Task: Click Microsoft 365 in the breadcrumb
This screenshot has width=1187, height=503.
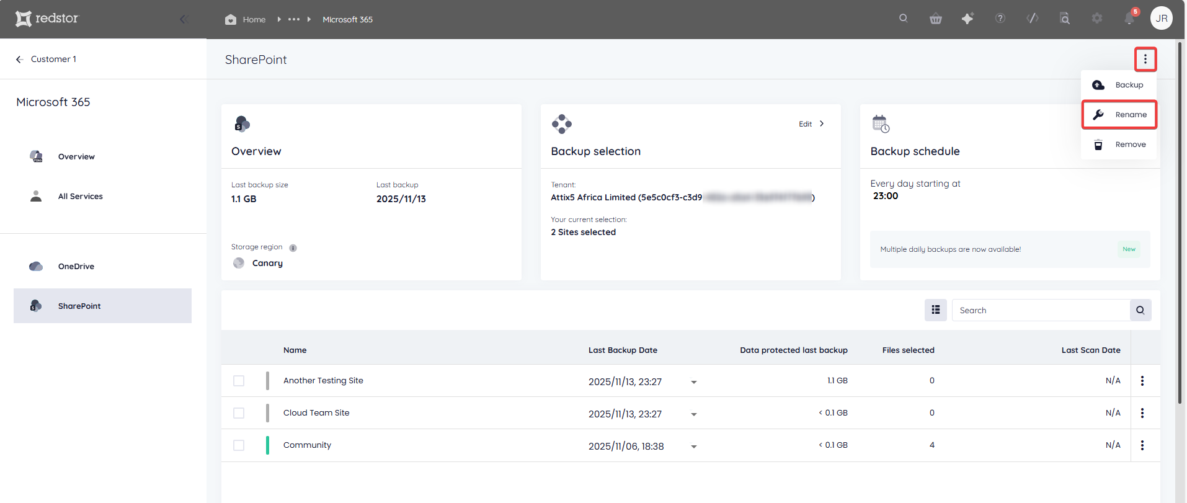Action: coord(347,19)
